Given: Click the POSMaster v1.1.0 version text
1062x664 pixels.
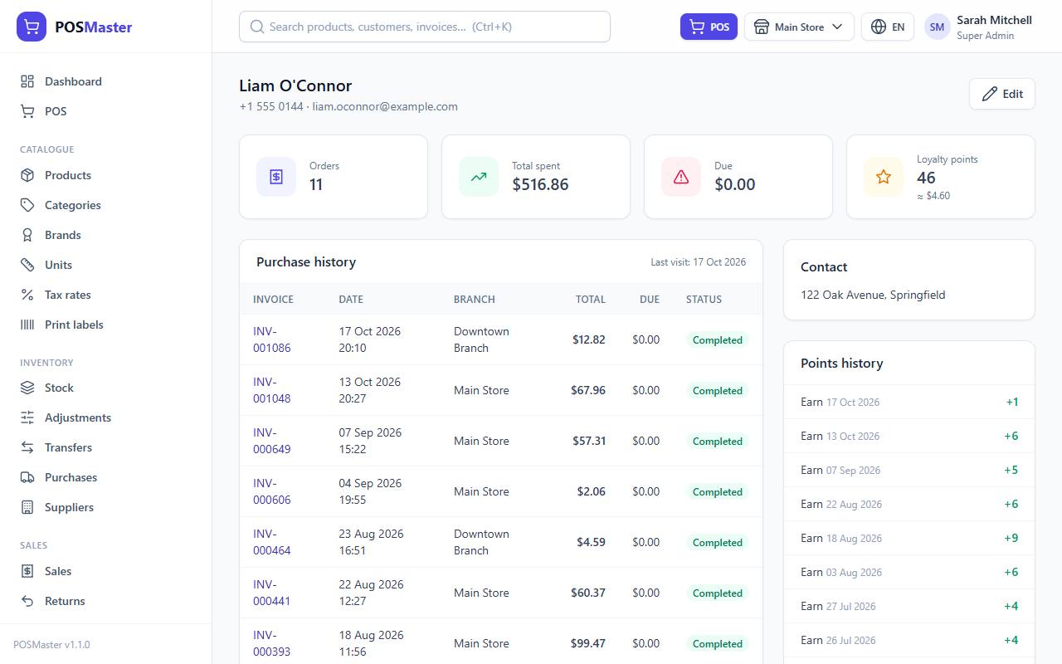Looking at the screenshot, I should pyautogui.click(x=51, y=644).
